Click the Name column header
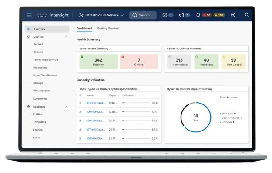 click(90, 95)
